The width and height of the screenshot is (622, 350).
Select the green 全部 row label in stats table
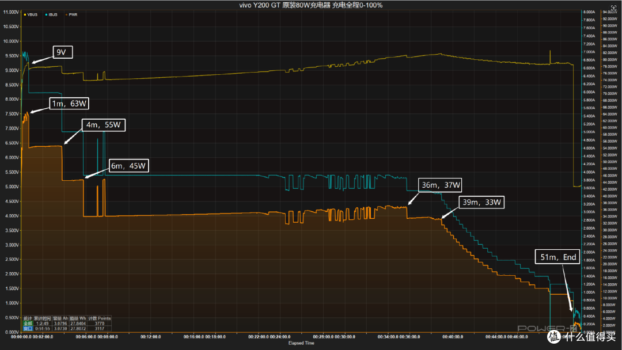pyautogui.click(x=28, y=324)
